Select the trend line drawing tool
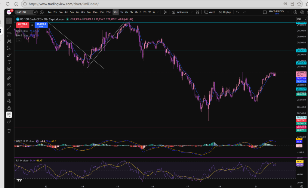Viewport: 308px width, 188px height. point(9,27)
